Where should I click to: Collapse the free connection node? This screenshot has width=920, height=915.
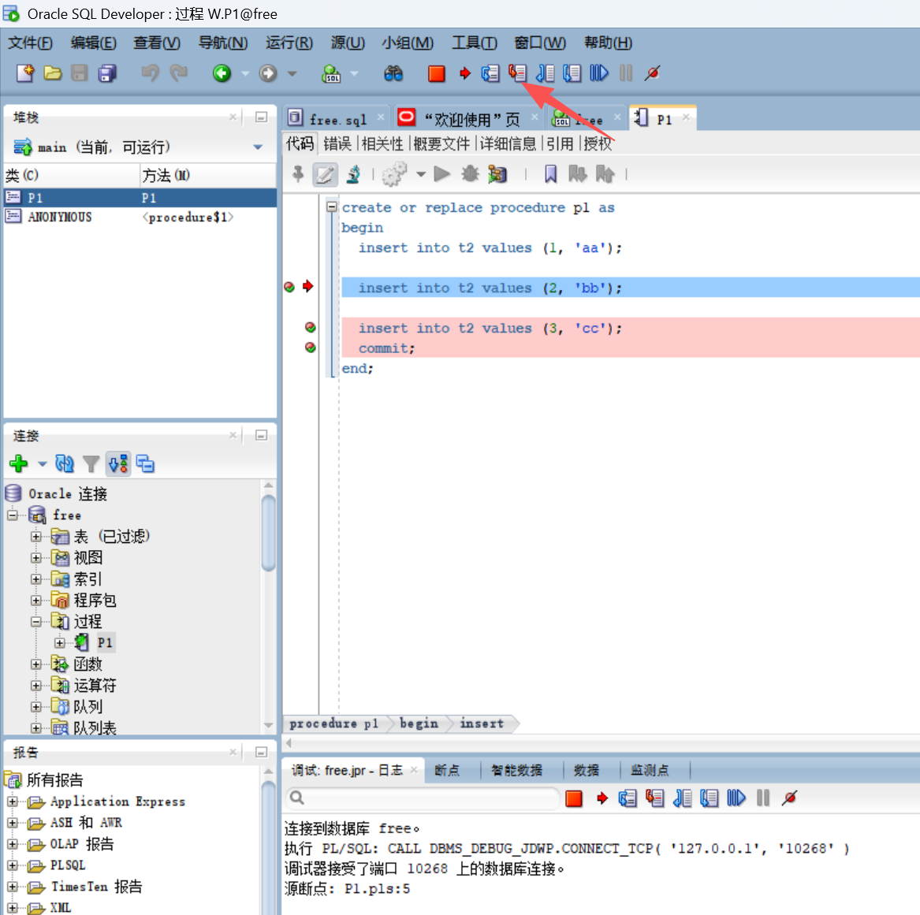click(13, 515)
